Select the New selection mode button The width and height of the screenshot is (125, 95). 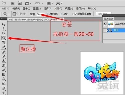14,14
